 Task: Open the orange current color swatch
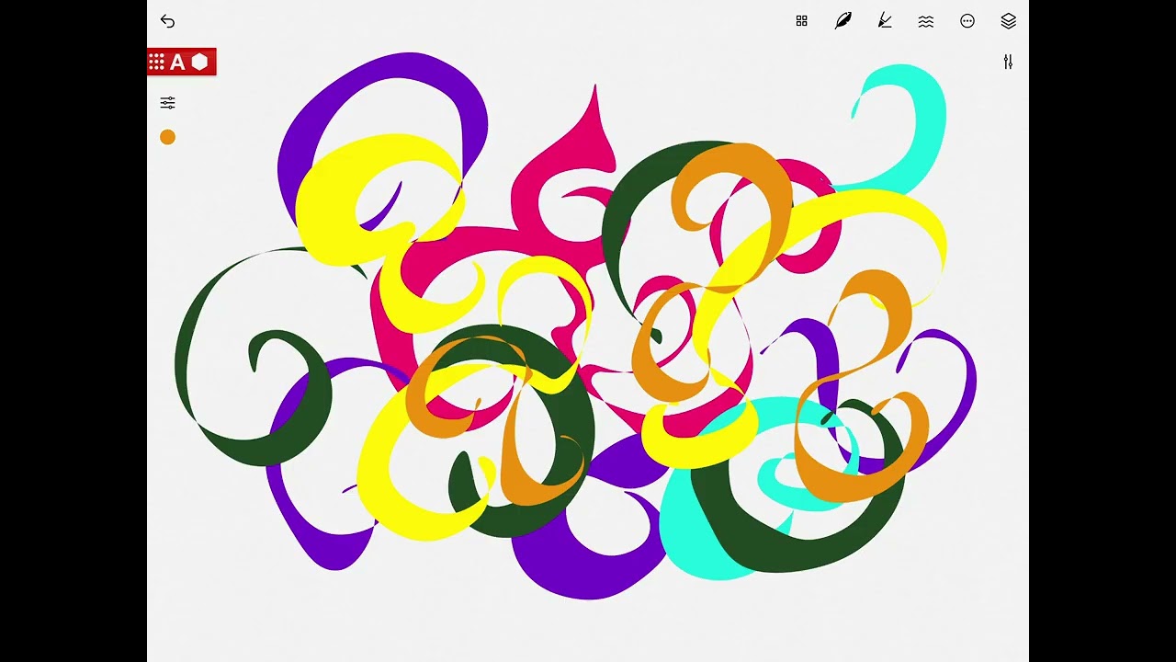click(x=167, y=137)
